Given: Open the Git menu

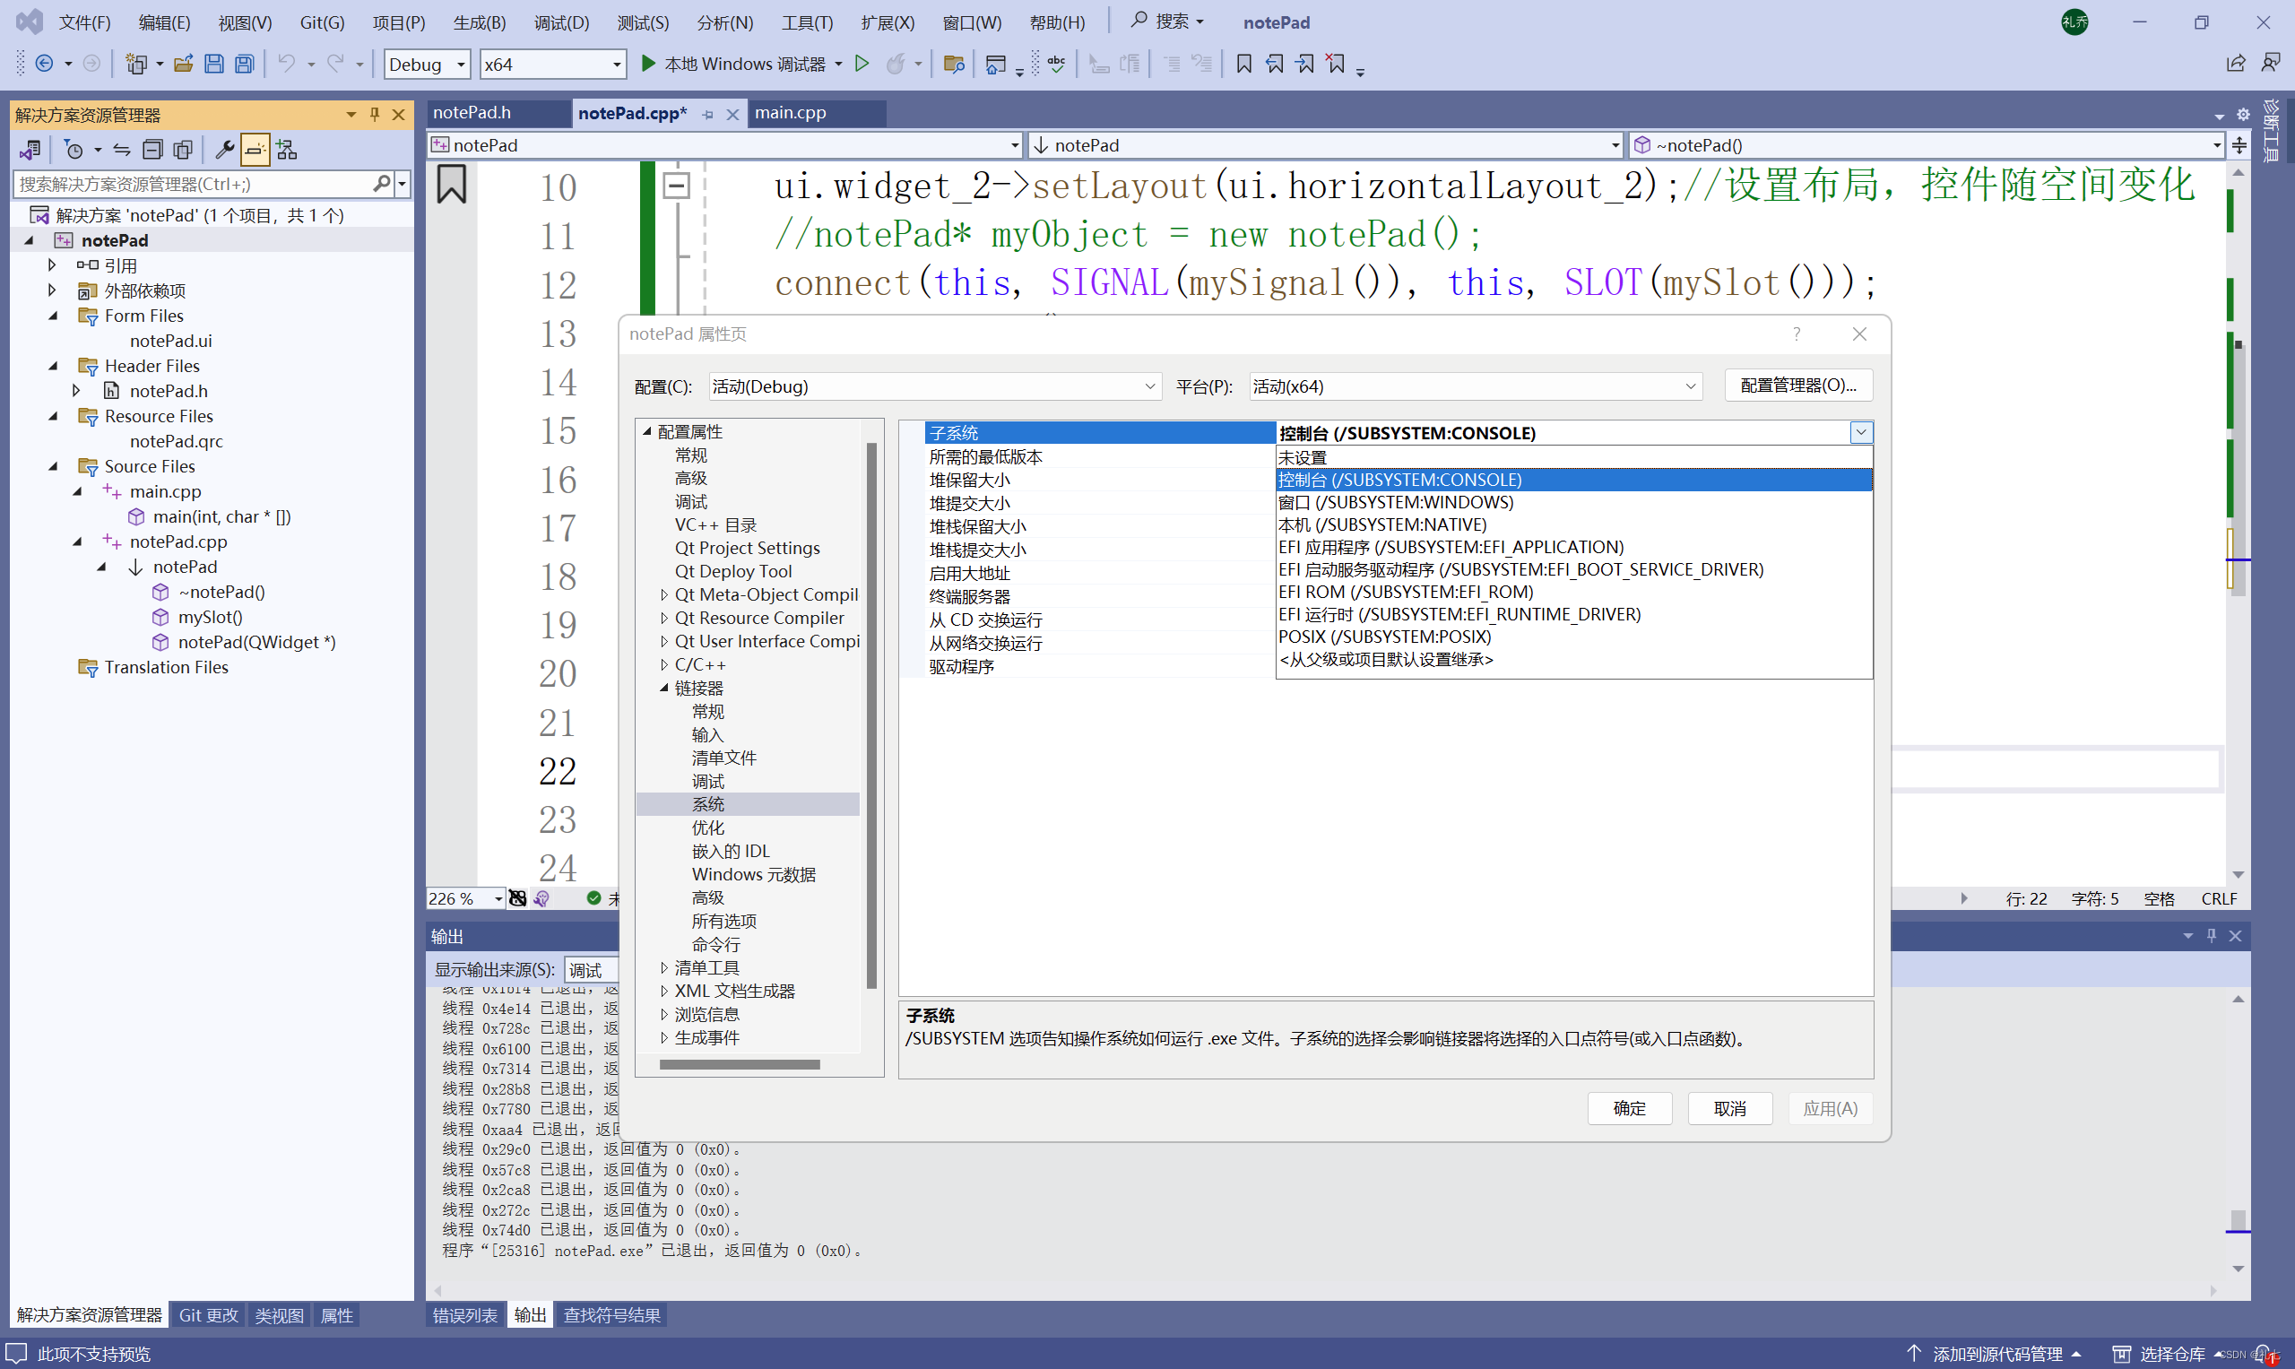Looking at the screenshot, I should 321,22.
